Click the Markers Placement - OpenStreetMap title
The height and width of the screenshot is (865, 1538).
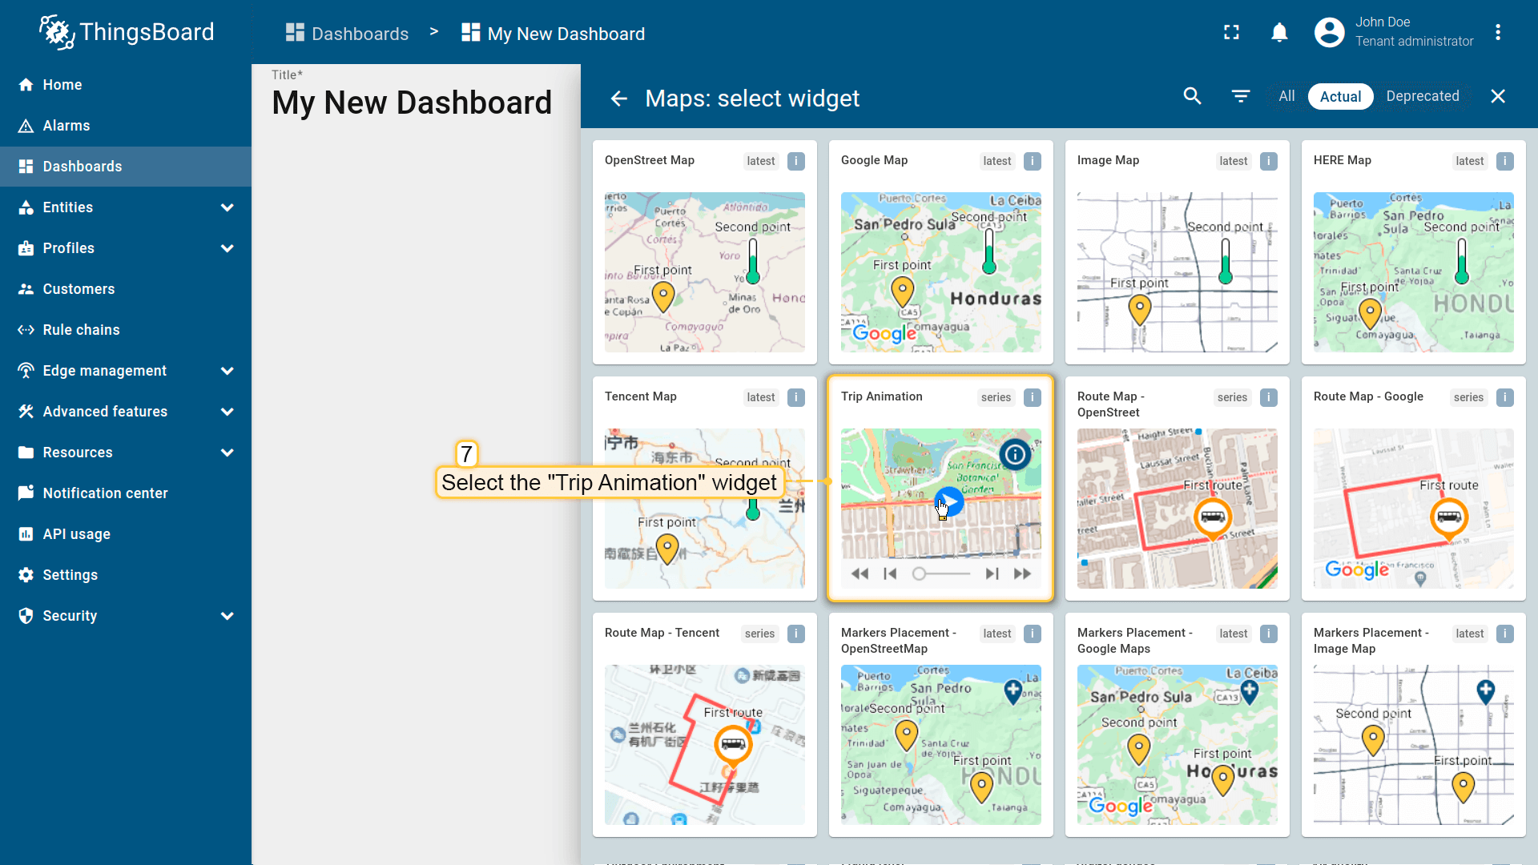(x=899, y=641)
